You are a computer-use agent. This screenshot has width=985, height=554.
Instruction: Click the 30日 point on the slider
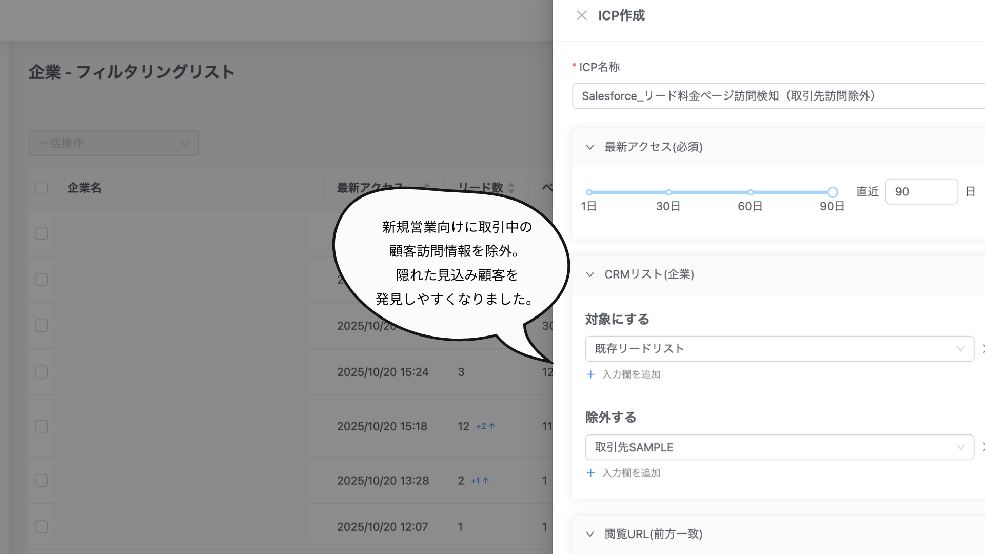[x=668, y=192]
